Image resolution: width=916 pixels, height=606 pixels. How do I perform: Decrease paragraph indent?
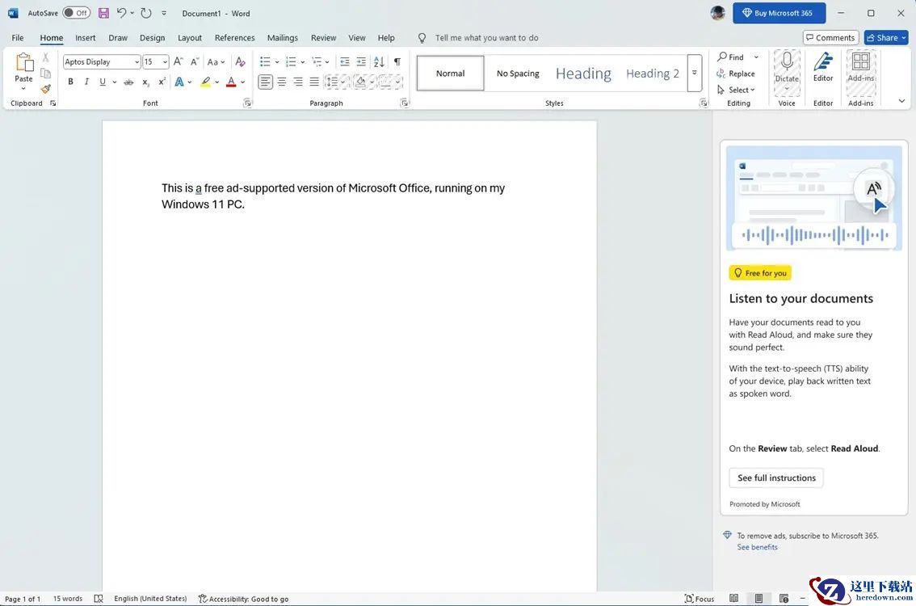pos(345,61)
